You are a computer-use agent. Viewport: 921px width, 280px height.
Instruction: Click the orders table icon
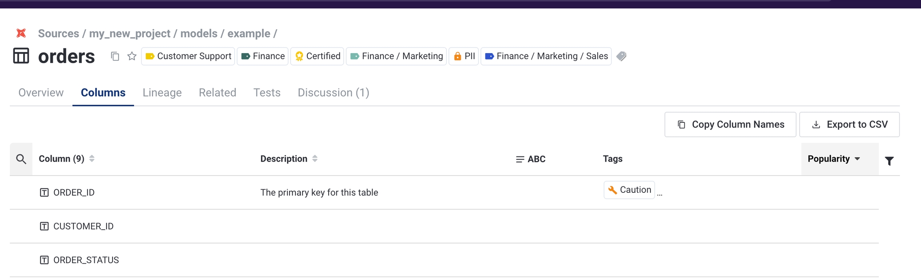click(21, 56)
